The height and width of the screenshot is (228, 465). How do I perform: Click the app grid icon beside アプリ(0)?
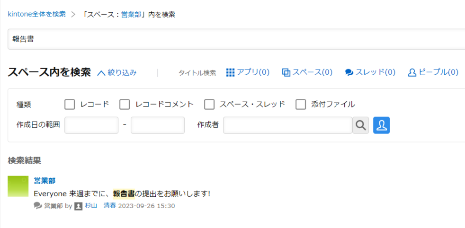[231, 72]
